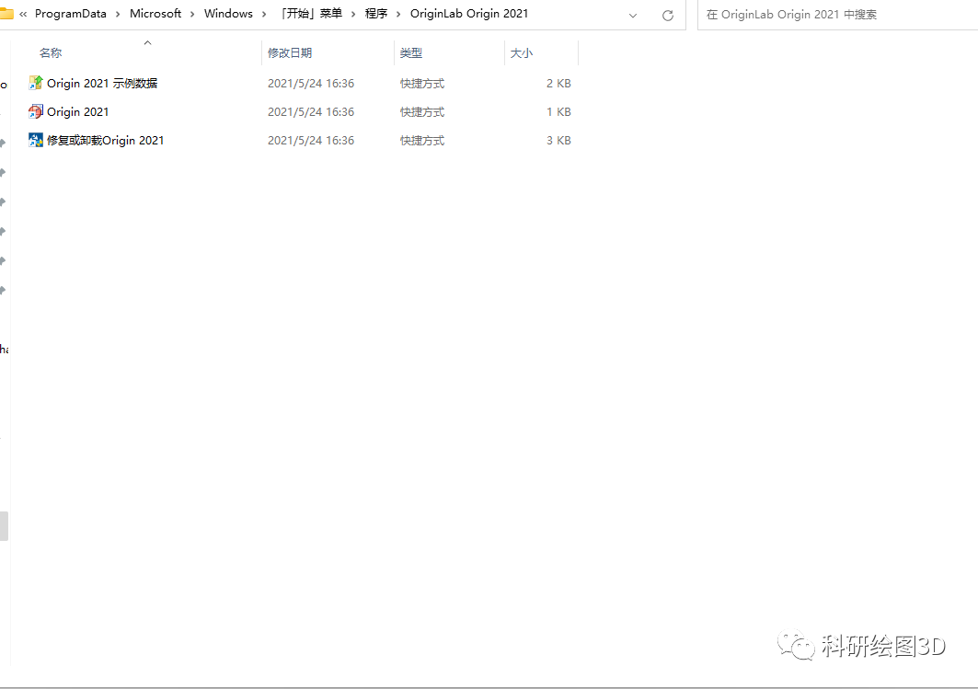Focus the 在 OriginLab Origin 2021 中搜索 box

pyautogui.click(x=837, y=15)
